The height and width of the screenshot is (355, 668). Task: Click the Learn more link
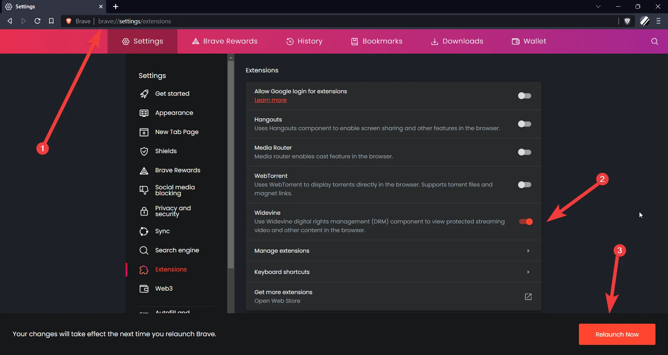270,100
